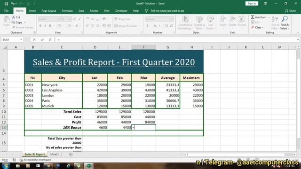301x169 pixels.
Task: Click the Delete cells icon
Action: (232, 19)
